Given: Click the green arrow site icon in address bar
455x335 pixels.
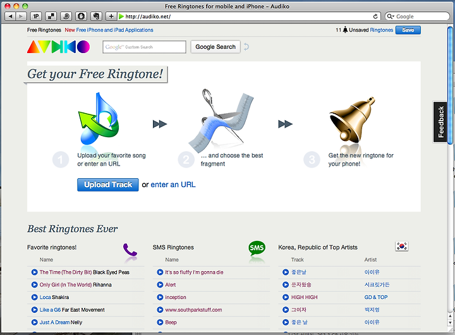Looking at the screenshot, I should point(121,16).
